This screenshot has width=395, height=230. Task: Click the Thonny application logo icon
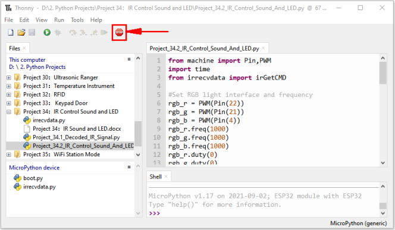click(8, 8)
